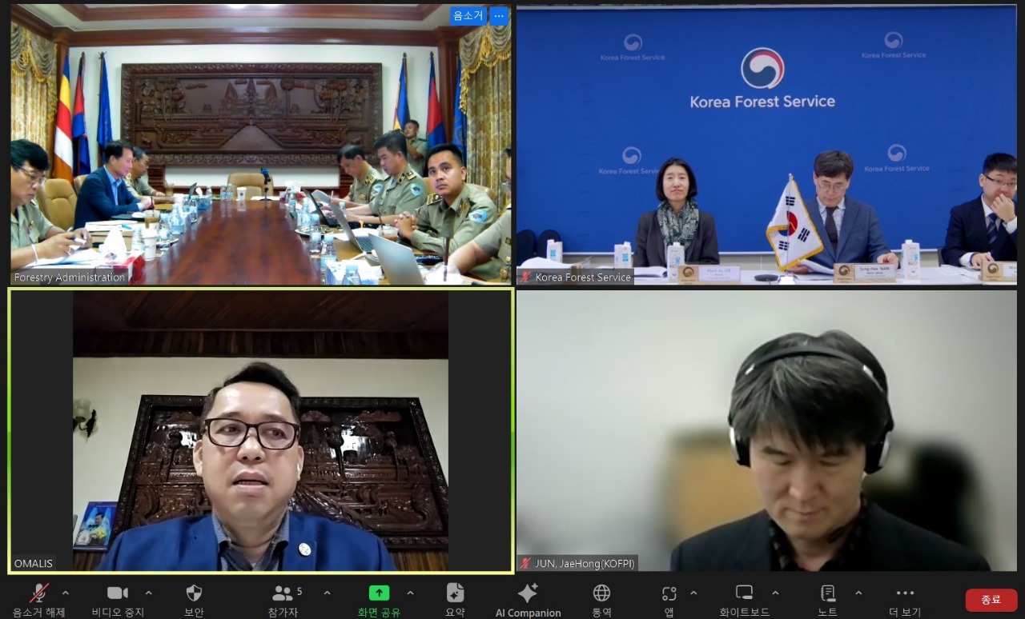The image size is (1025, 619).
Task: Select the OMALIS speaker video tile
Action: pos(261,431)
